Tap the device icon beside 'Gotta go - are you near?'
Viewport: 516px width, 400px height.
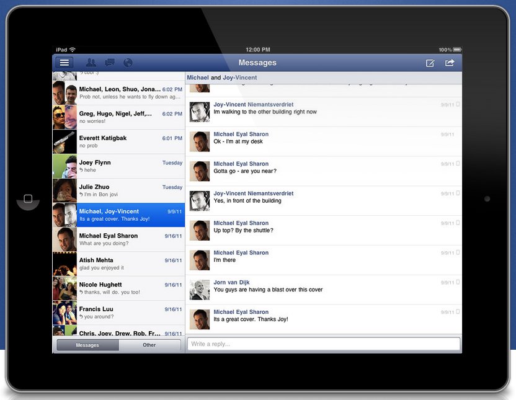[458, 164]
